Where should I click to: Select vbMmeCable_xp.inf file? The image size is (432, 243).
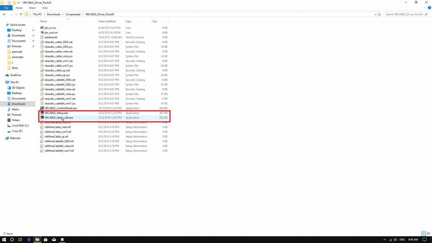(x=56, y=136)
